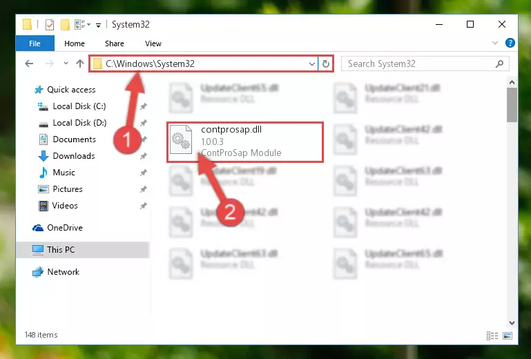Open Pictures in the sidebar
Viewport: 531px width, 359px height.
pyautogui.click(x=68, y=189)
